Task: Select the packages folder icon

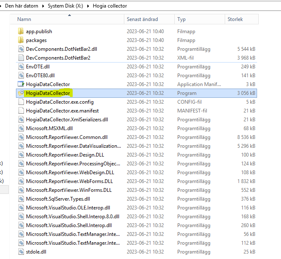Action: point(21,40)
